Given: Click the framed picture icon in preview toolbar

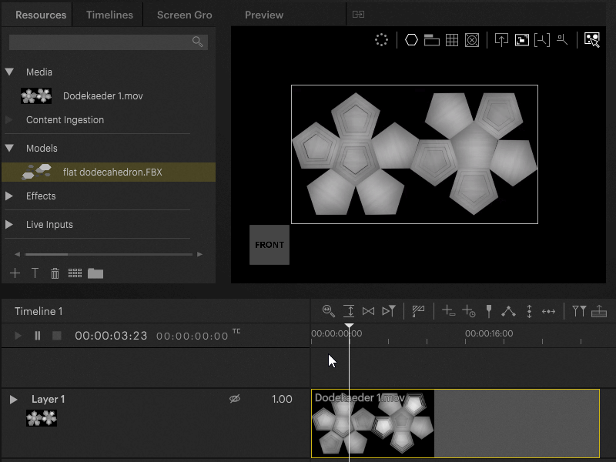Looking at the screenshot, I should [x=522, y=40].
